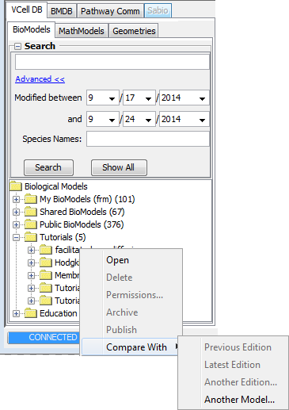This screenshot has width=289, height=410.
Task: Expand the My BioModels (frm) node
Action: point(16,199)
